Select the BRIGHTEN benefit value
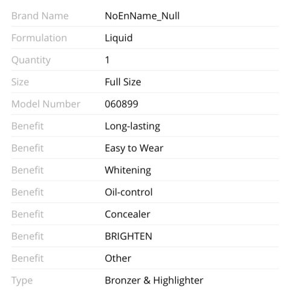Screen dimensions: 290x290 point(129,236)
